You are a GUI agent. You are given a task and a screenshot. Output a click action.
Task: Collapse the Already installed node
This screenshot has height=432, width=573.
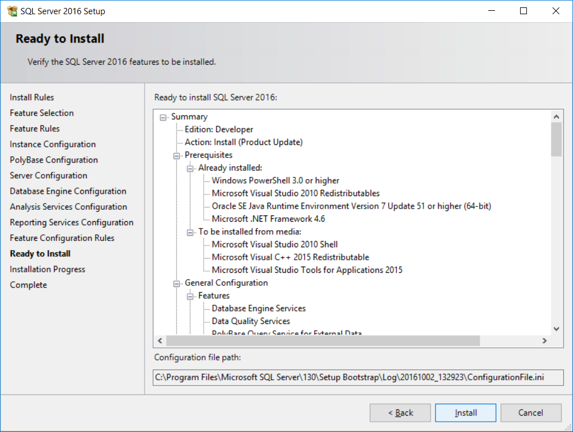pyautogui.click(x=190, y=169)
